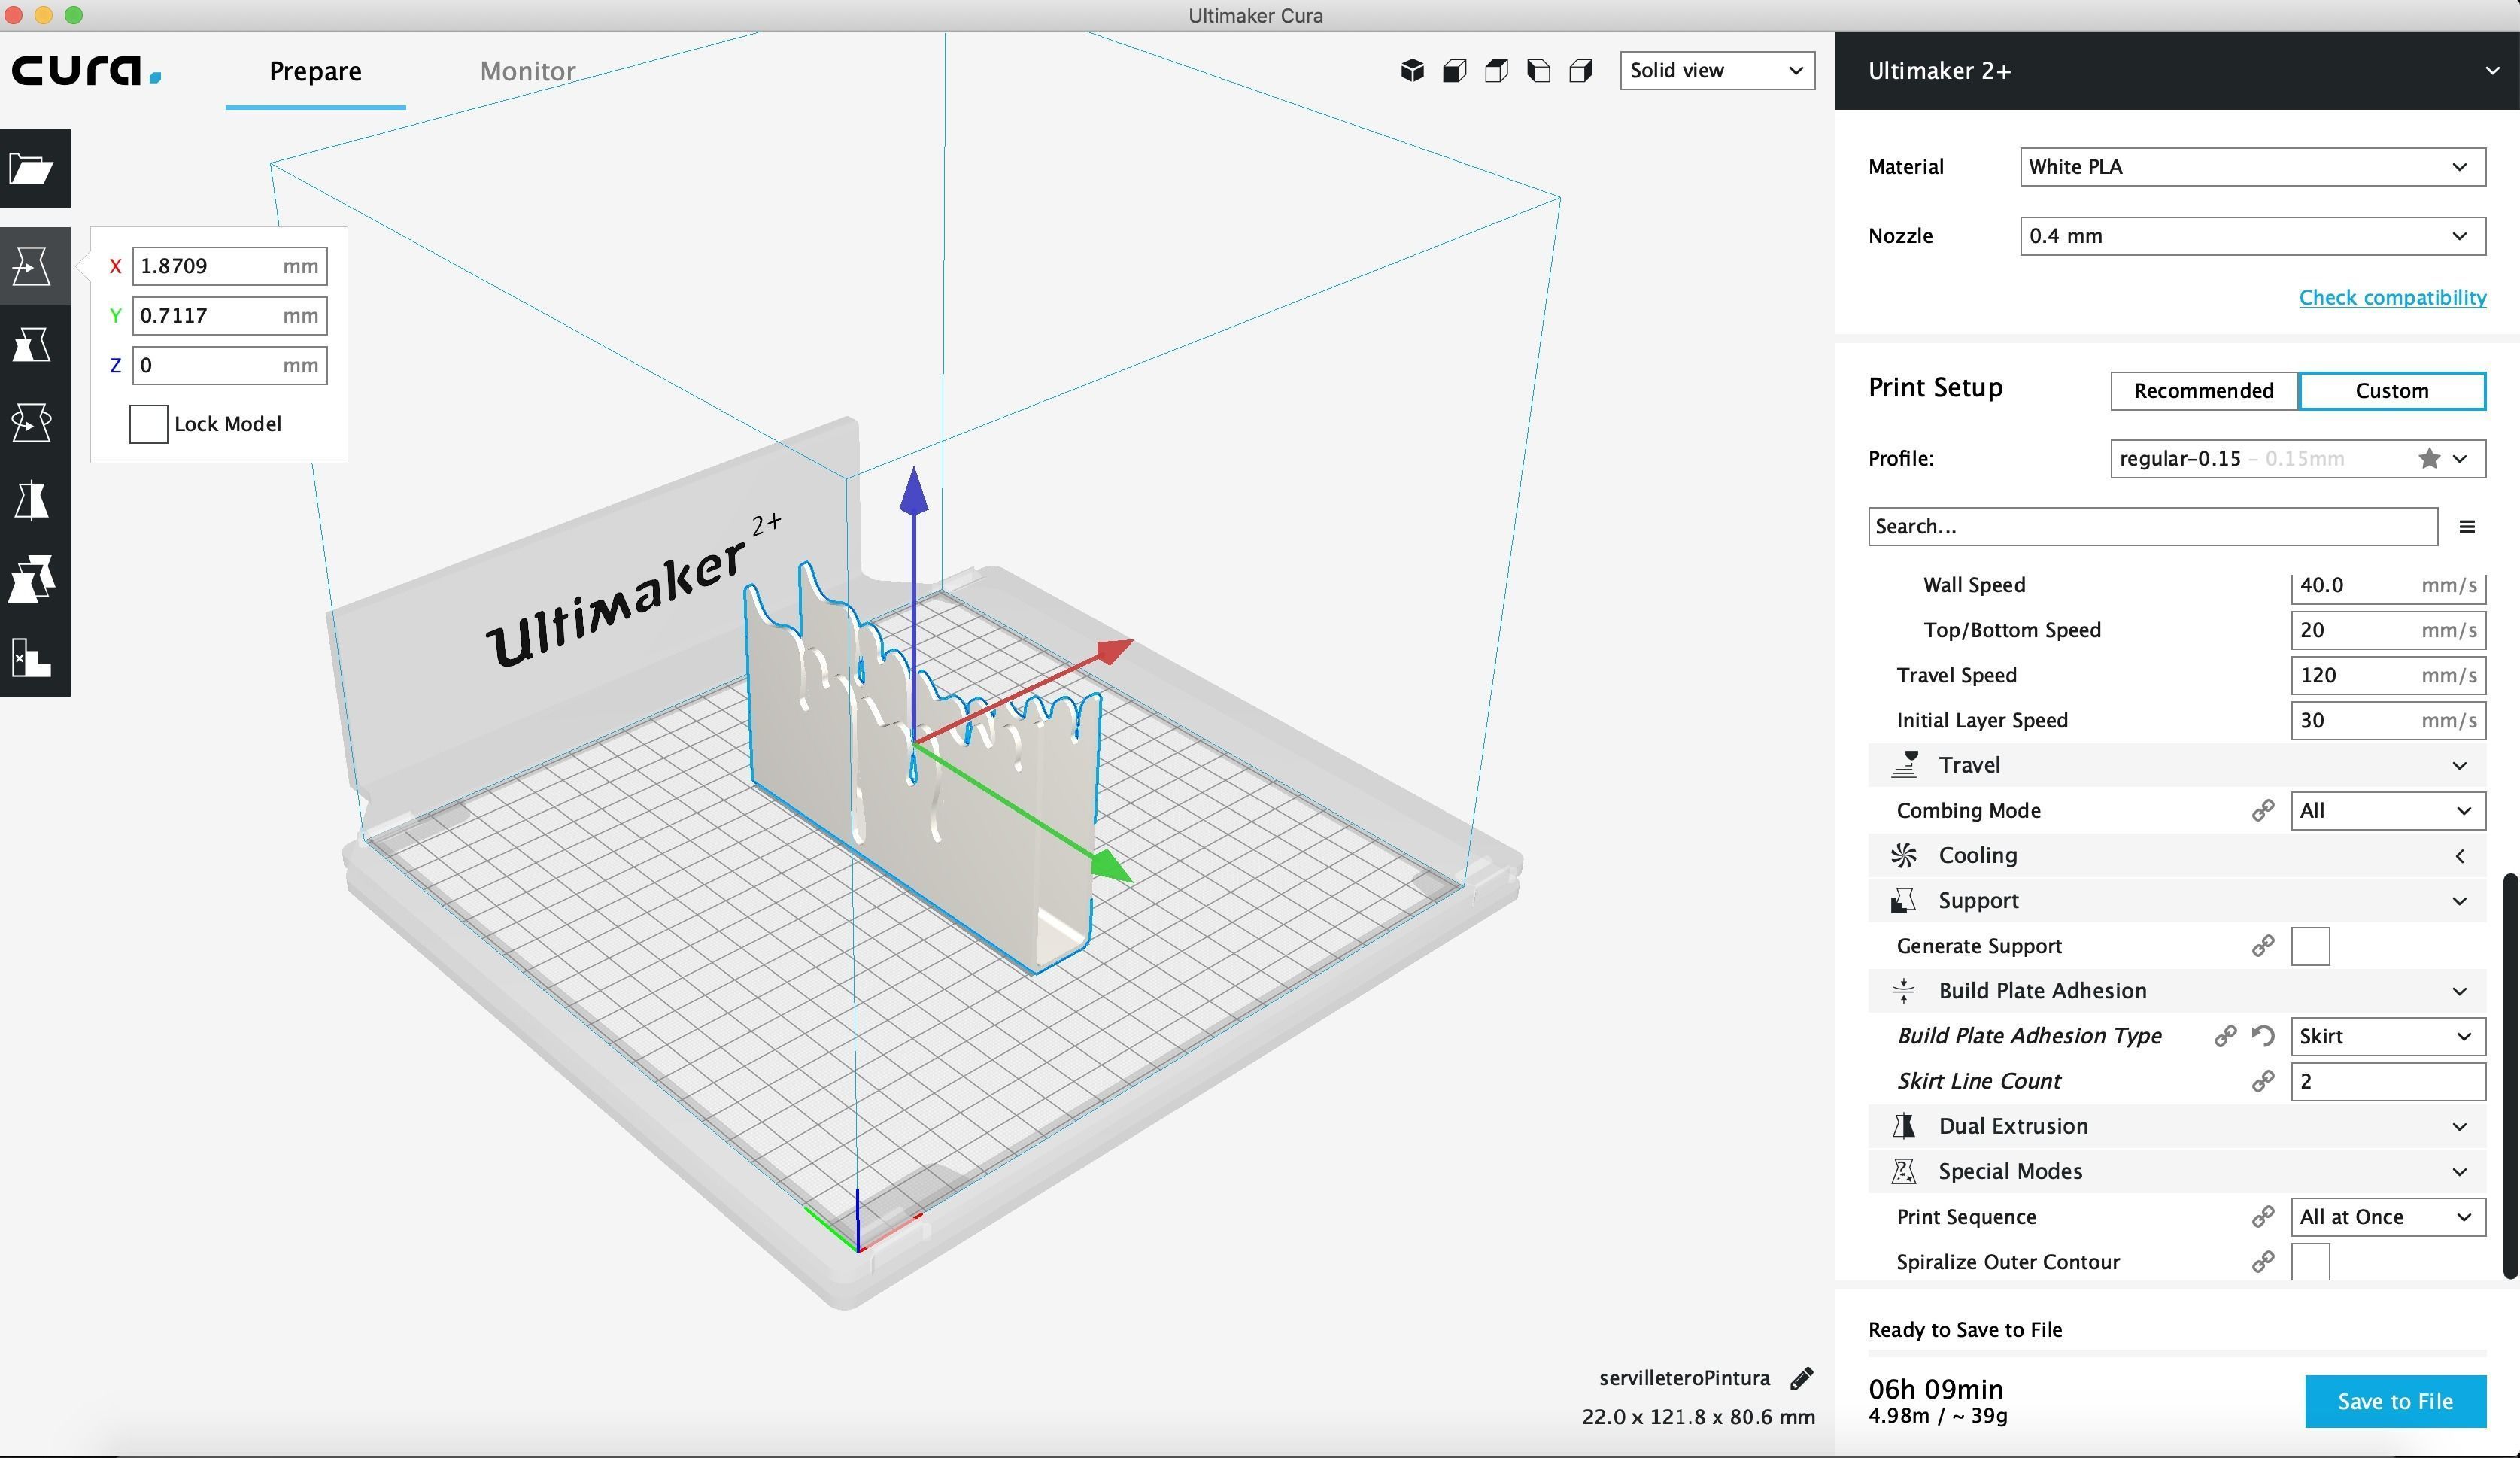Click the model name servilleteroPintura
The image size is (2520, 1458).
[x=1684, y=1378]
